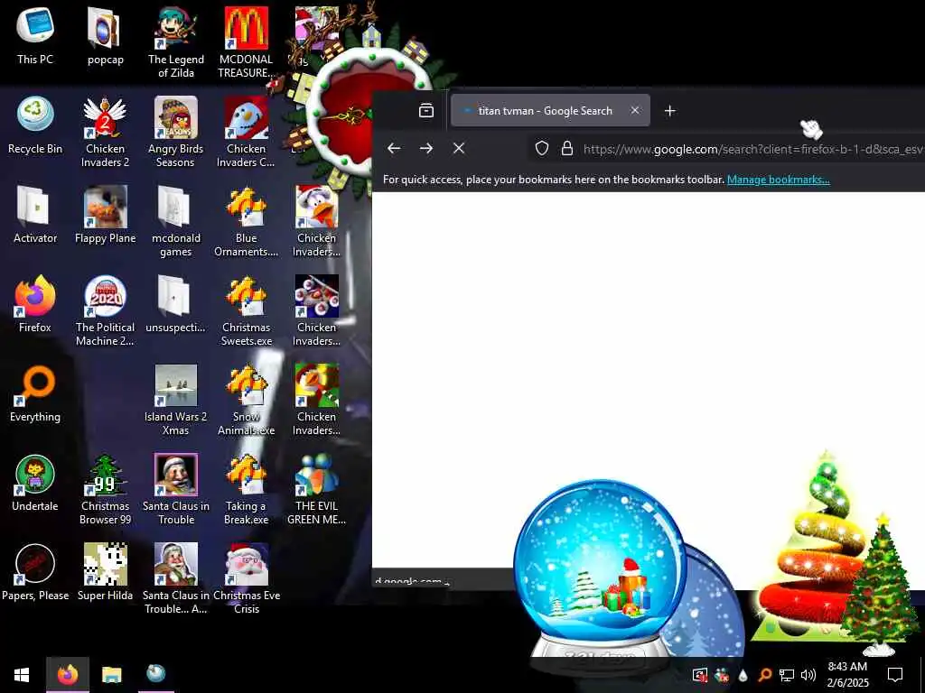Open tracking protection shield icon
925x693 pixels.
[x=542, y=149]
